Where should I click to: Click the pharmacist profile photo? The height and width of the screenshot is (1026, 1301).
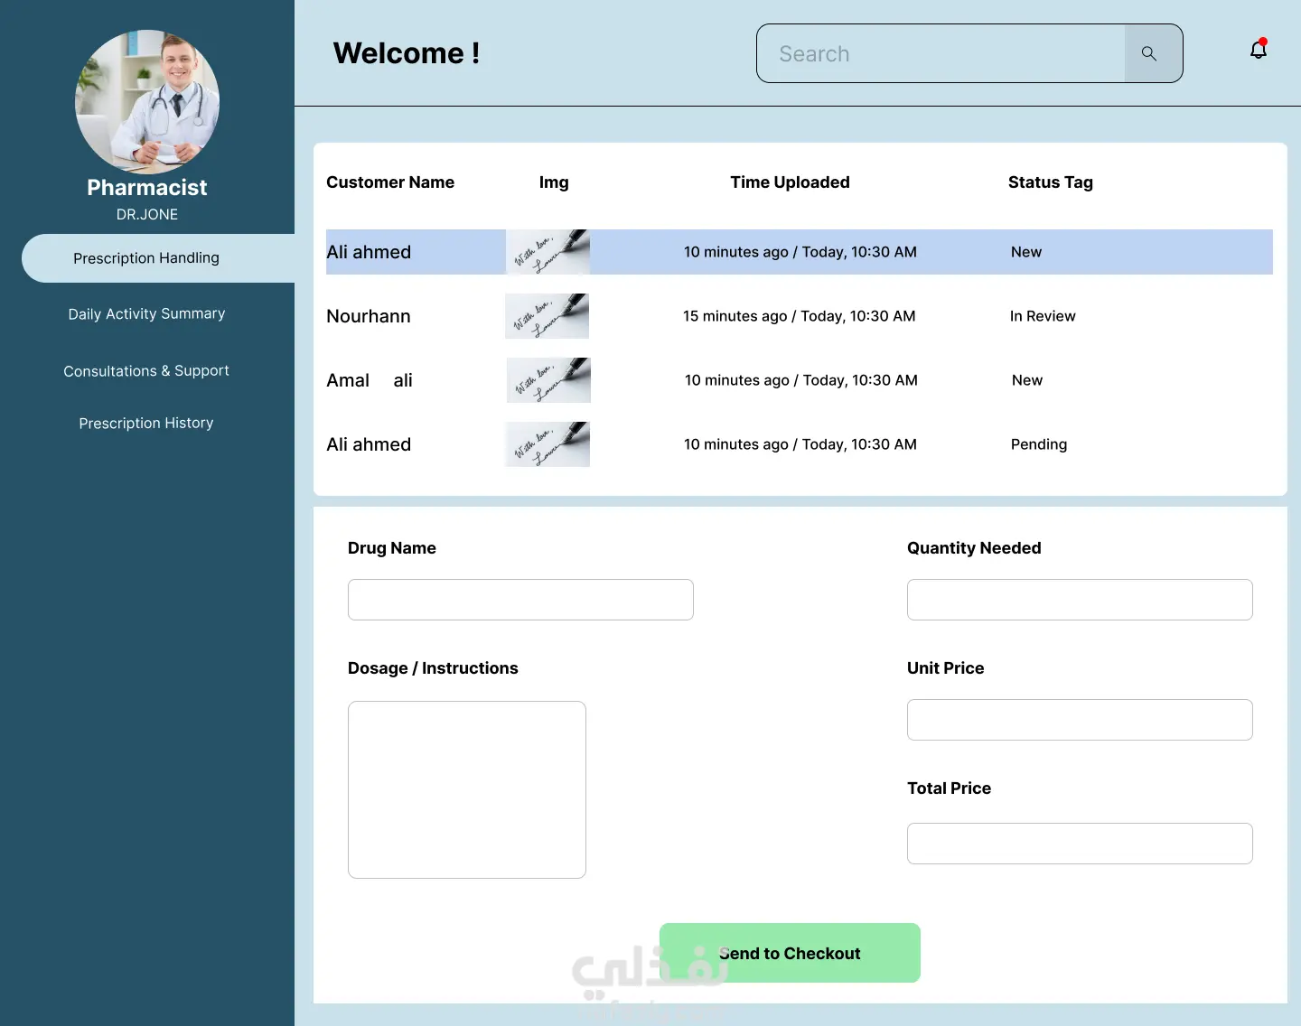(x=147, y=101)
